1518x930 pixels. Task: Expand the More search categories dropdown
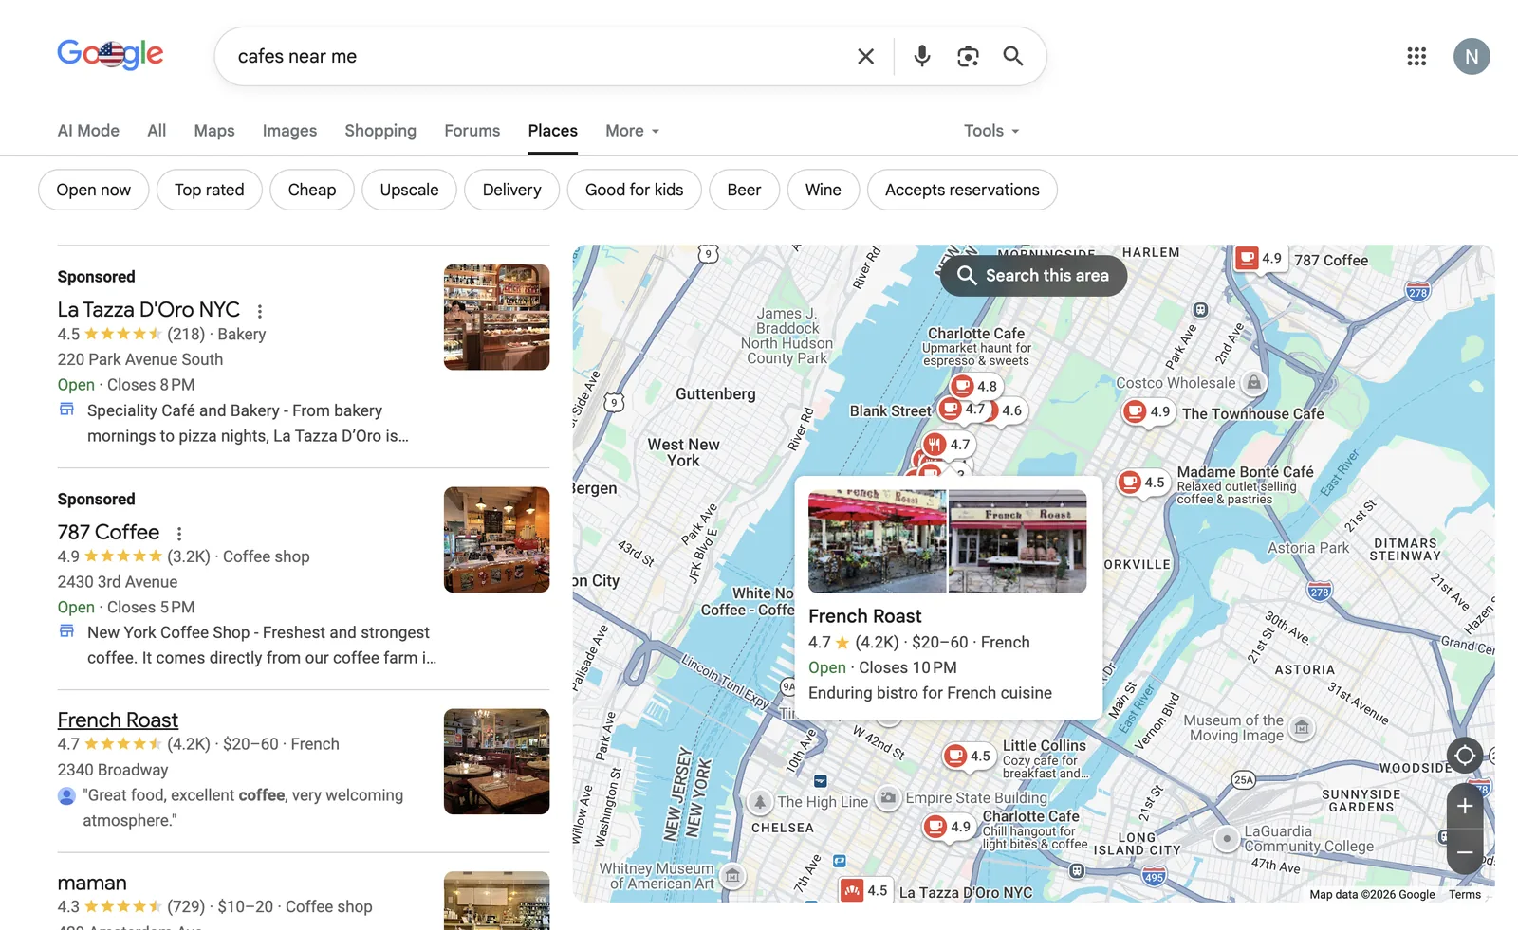(x=633, y=131)
